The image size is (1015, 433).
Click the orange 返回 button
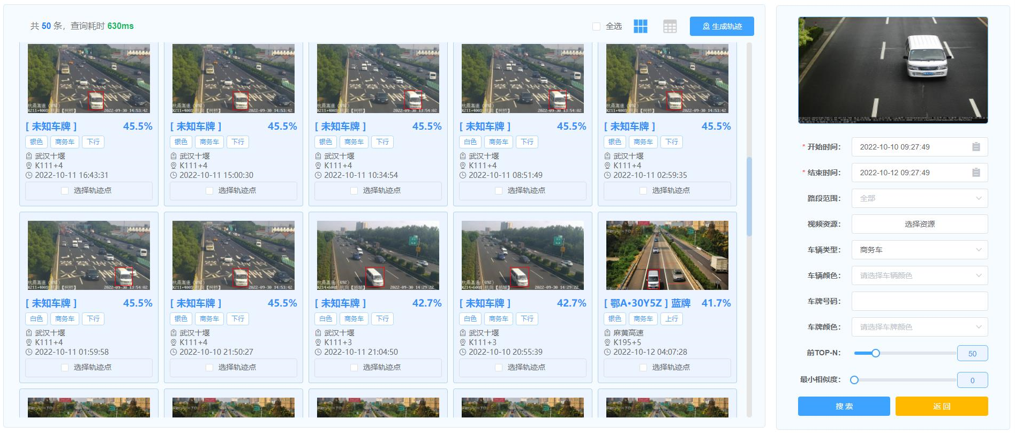[942, 406]
